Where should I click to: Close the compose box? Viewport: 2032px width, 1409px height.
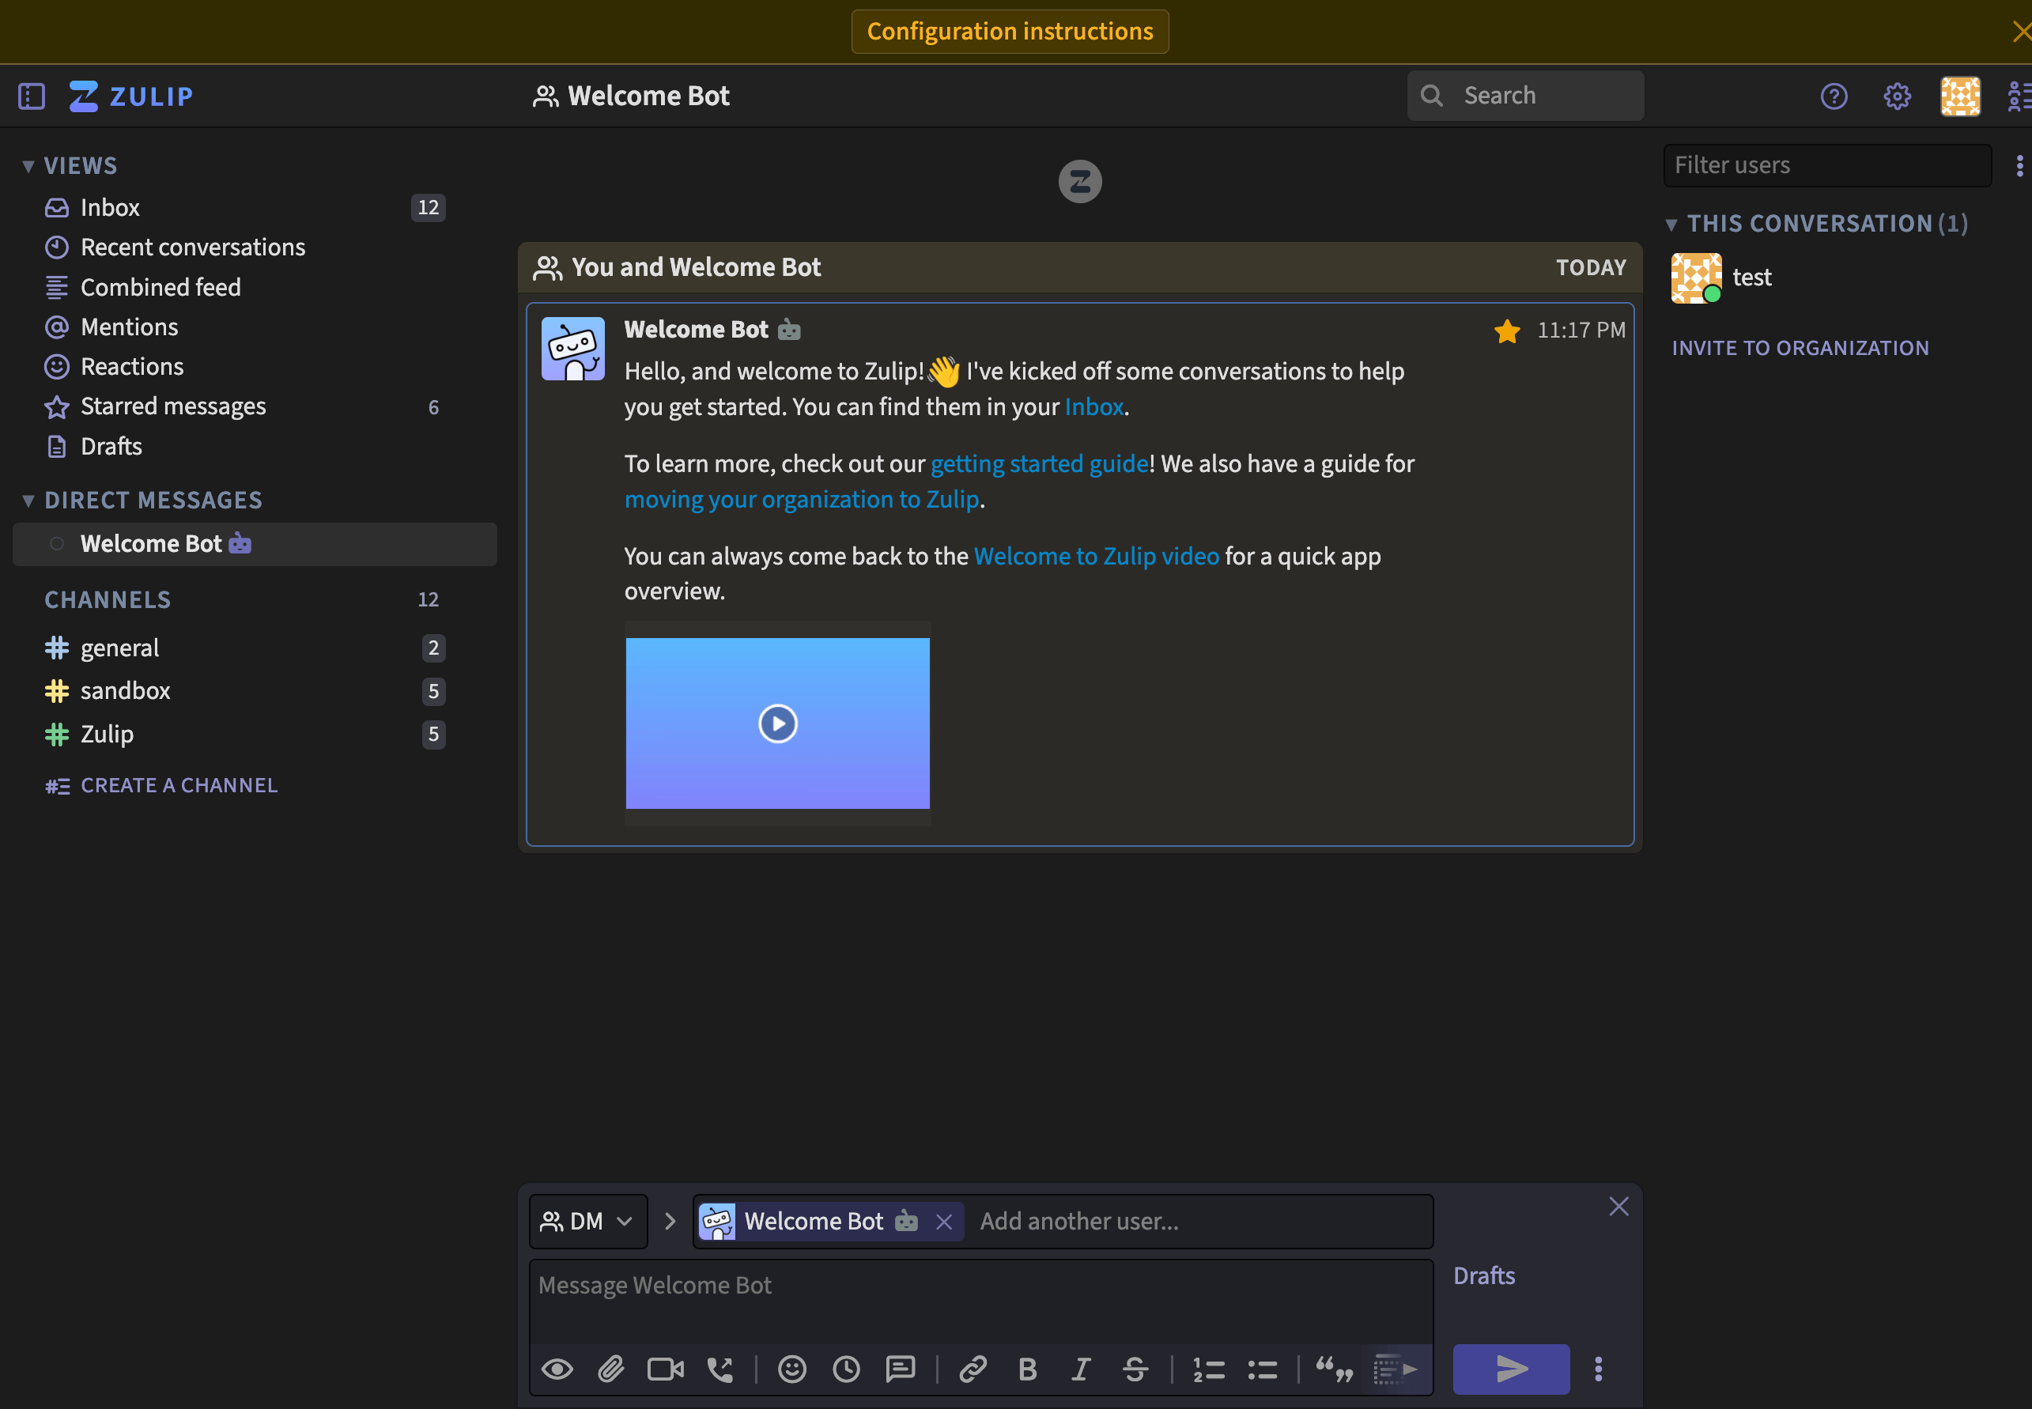tap(1618, 1207)
